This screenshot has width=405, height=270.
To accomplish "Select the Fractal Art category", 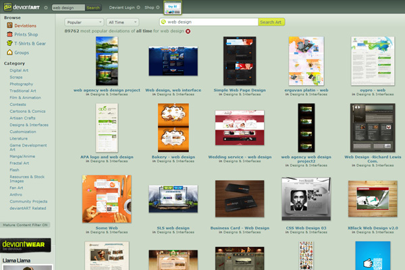I will click(x=19, y=163).
